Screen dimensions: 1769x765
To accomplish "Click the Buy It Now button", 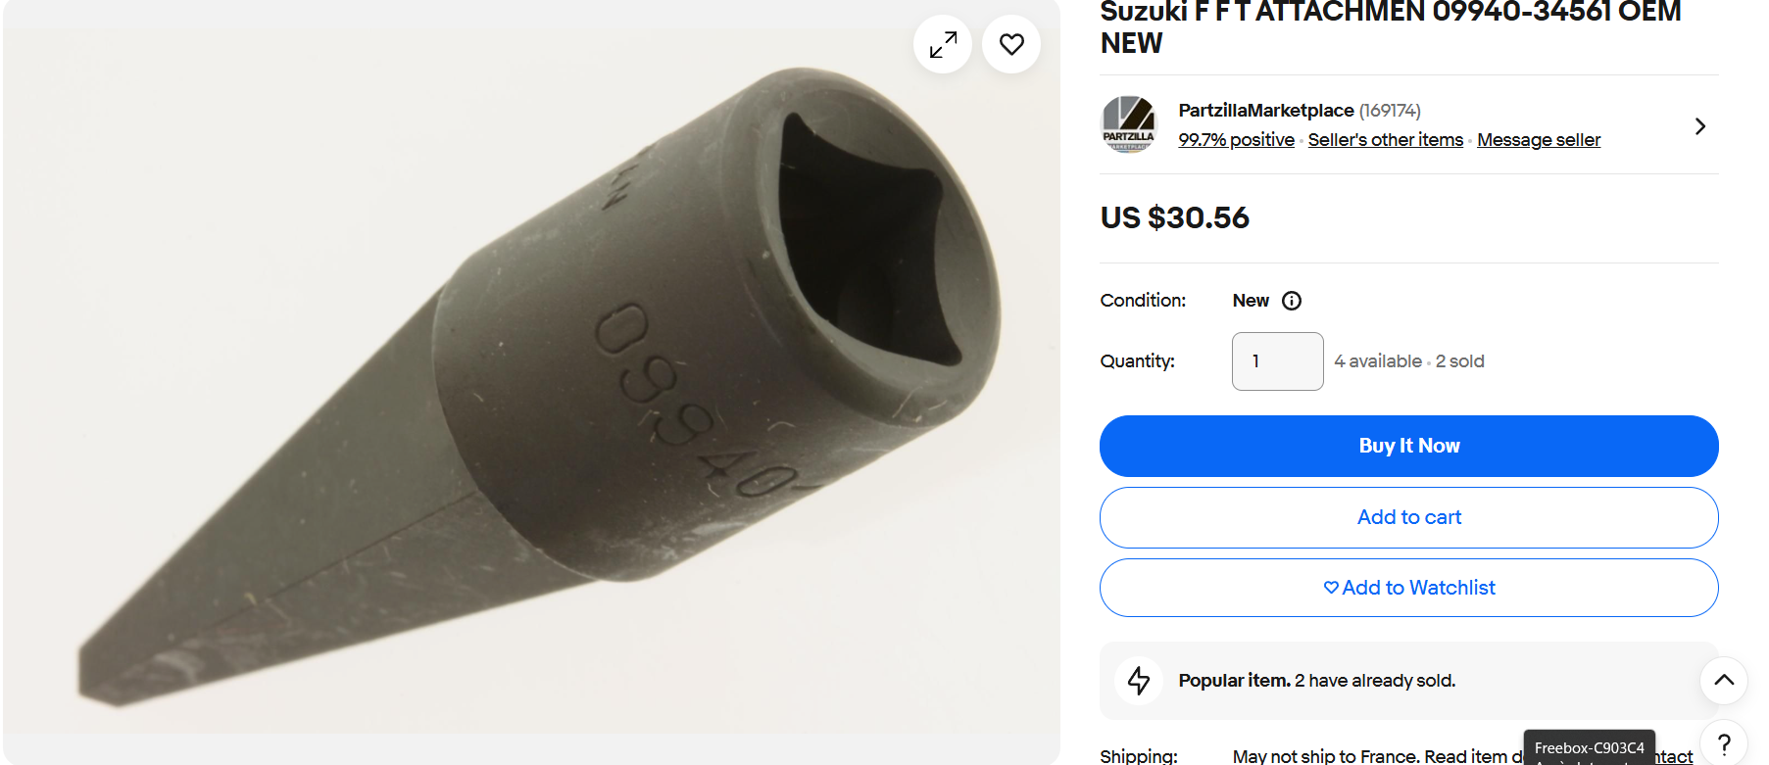I will coord(1408,446).
